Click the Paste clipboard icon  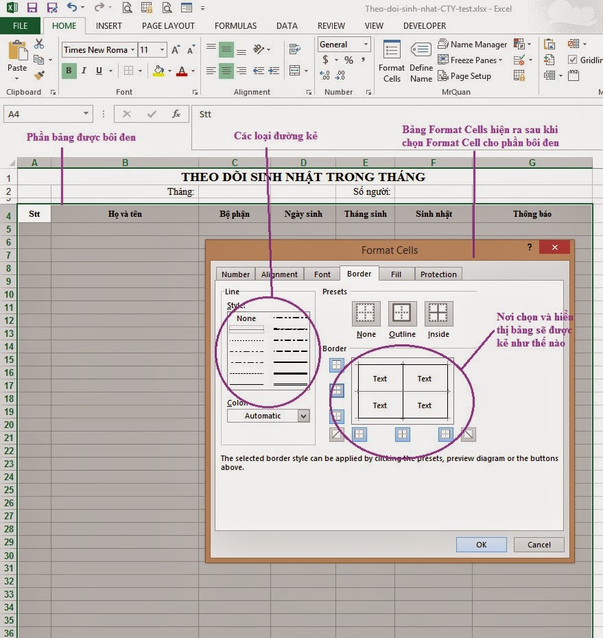(18, 51)
